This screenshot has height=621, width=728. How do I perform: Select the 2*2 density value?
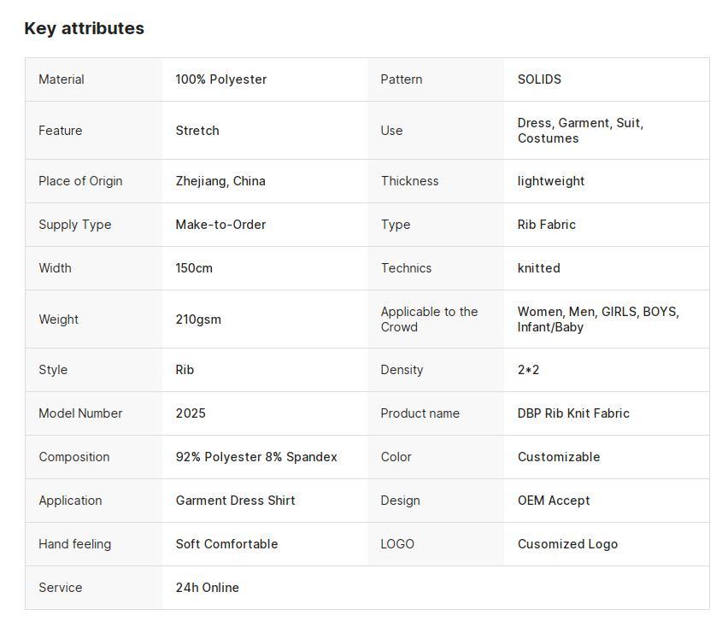click(528, 370)
